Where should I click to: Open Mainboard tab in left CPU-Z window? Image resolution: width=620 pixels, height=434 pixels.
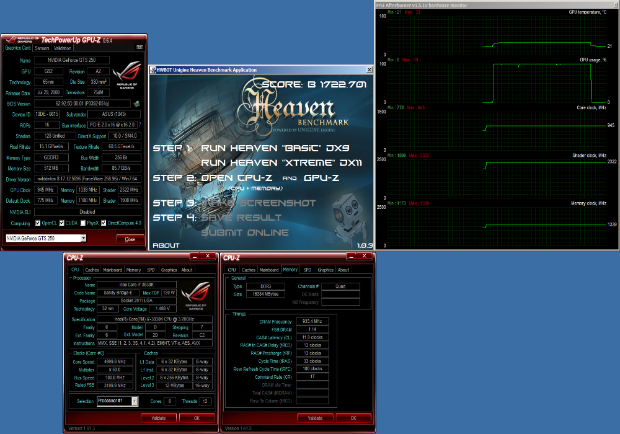point(112,270)
